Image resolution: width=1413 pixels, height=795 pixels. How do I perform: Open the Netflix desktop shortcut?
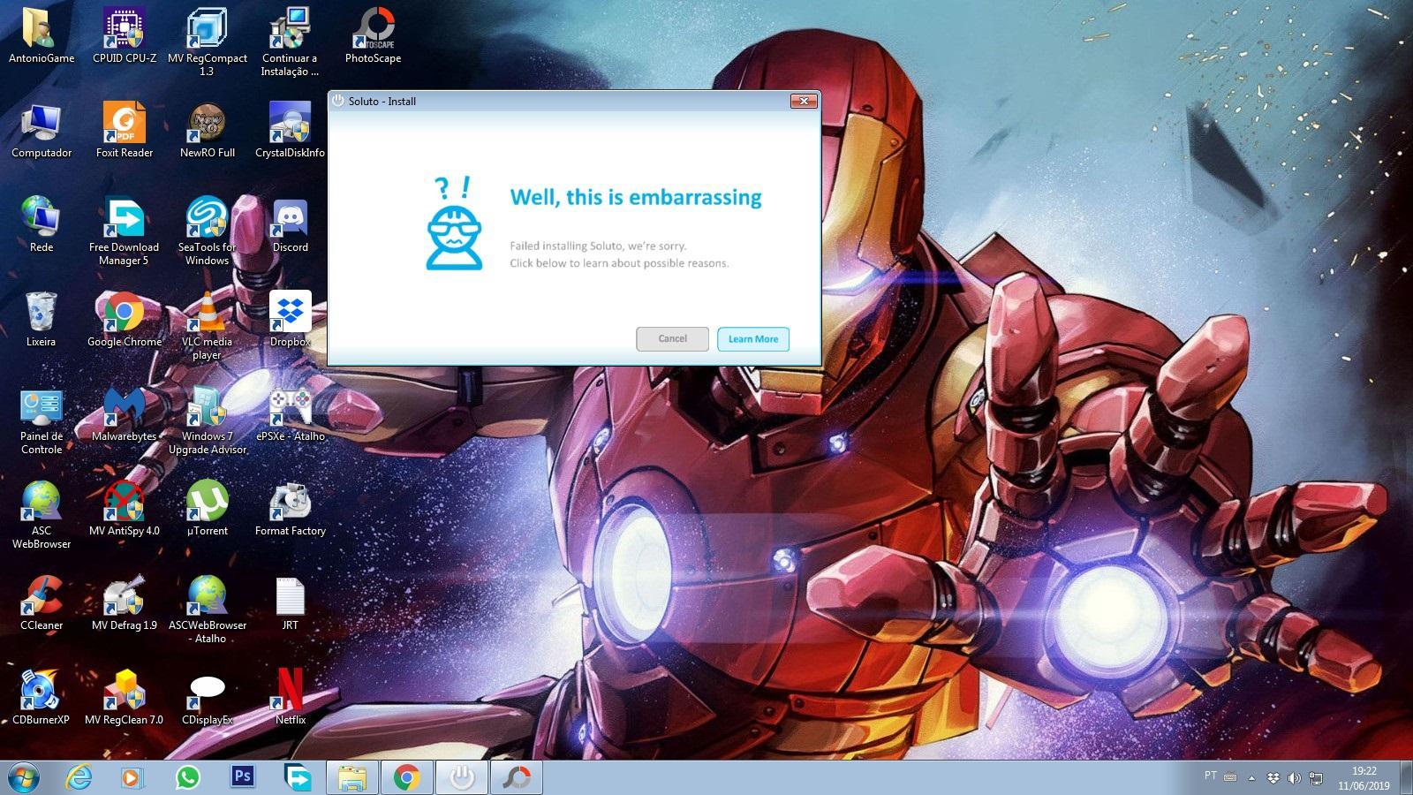pos(290,697)
